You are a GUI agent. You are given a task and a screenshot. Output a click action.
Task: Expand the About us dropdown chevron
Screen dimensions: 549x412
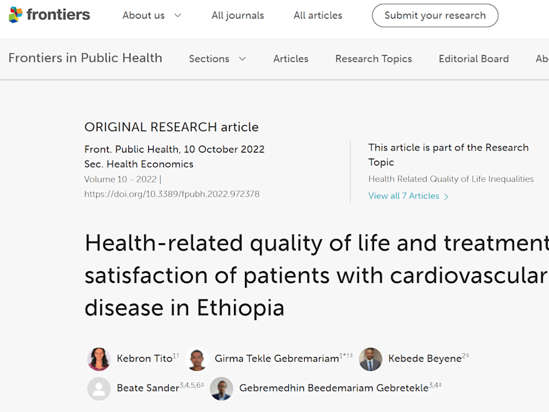pos(178,15)
